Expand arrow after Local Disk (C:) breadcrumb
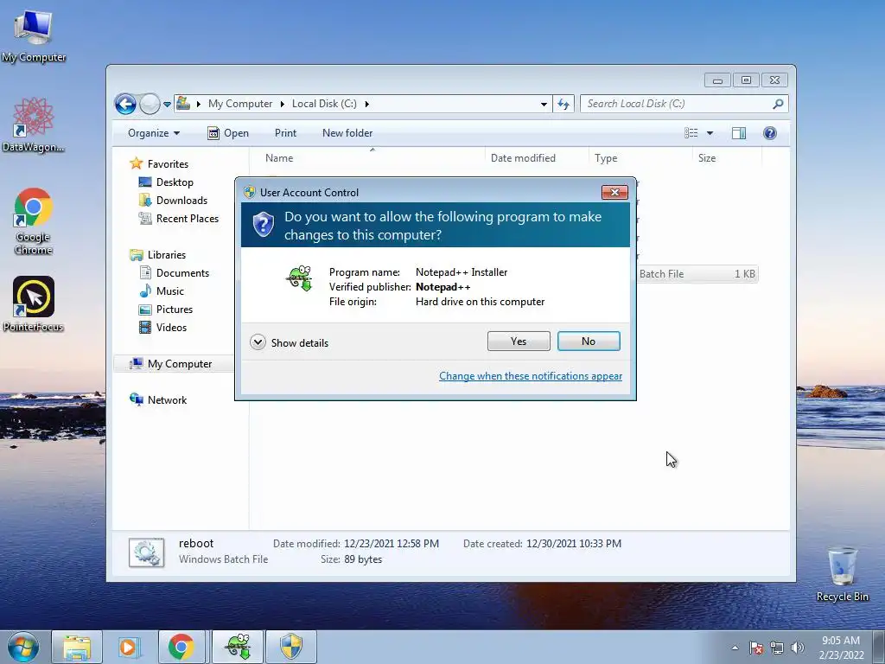The height and width of the screenshot is (664, 885). (366, 104)
